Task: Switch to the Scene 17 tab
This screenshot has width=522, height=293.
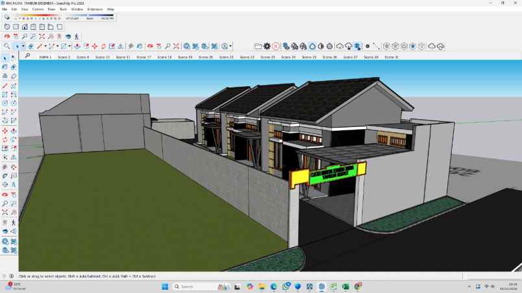Action: point(143,57)
